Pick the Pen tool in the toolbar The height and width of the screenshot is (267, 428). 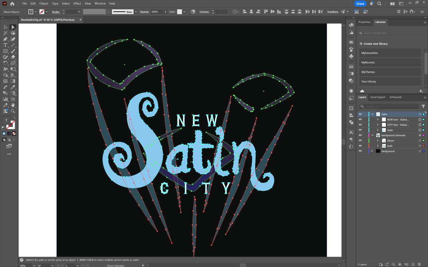click(5, 39)
